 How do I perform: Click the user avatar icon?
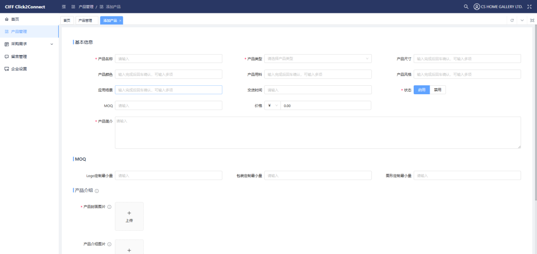pyautogui.click(x=476, y=6)
